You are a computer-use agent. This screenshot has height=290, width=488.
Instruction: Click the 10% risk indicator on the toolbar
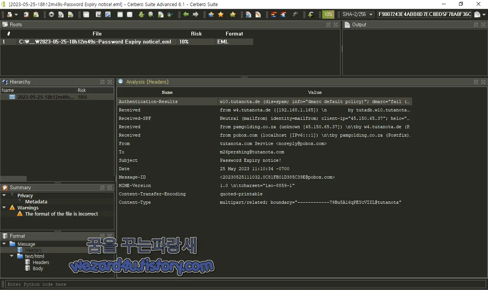(x=328, y=14)
